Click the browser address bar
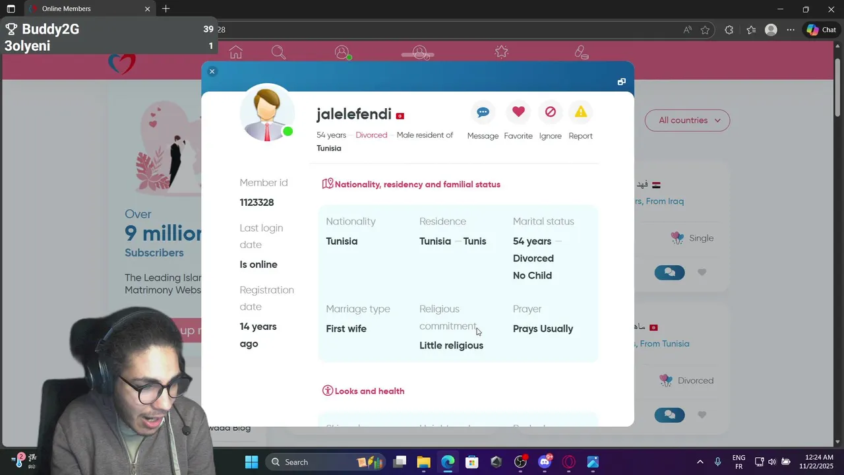The width and height of the screenshot is (844, 475). click(448, 30)
